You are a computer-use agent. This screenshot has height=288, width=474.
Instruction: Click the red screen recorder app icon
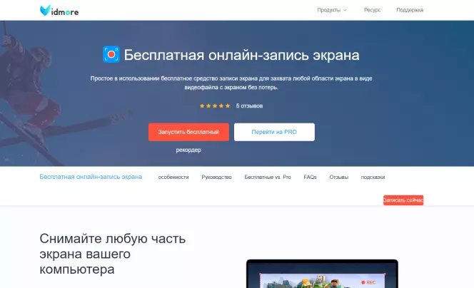point(111,54)
